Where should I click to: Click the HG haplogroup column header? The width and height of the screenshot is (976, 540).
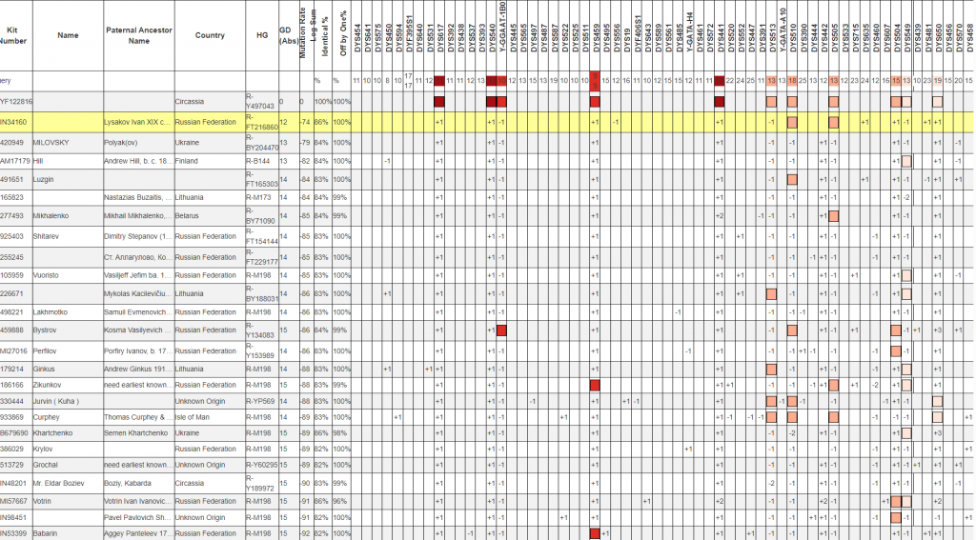(x=262, y=35)
